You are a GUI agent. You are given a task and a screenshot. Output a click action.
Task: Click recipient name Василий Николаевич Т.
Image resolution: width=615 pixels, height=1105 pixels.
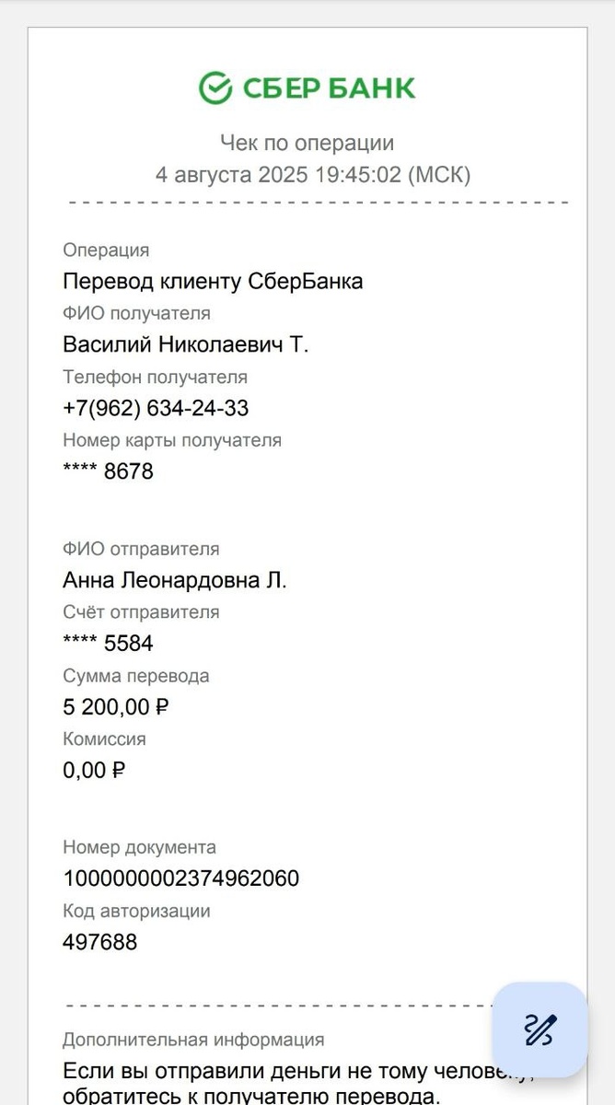point(186,344)
